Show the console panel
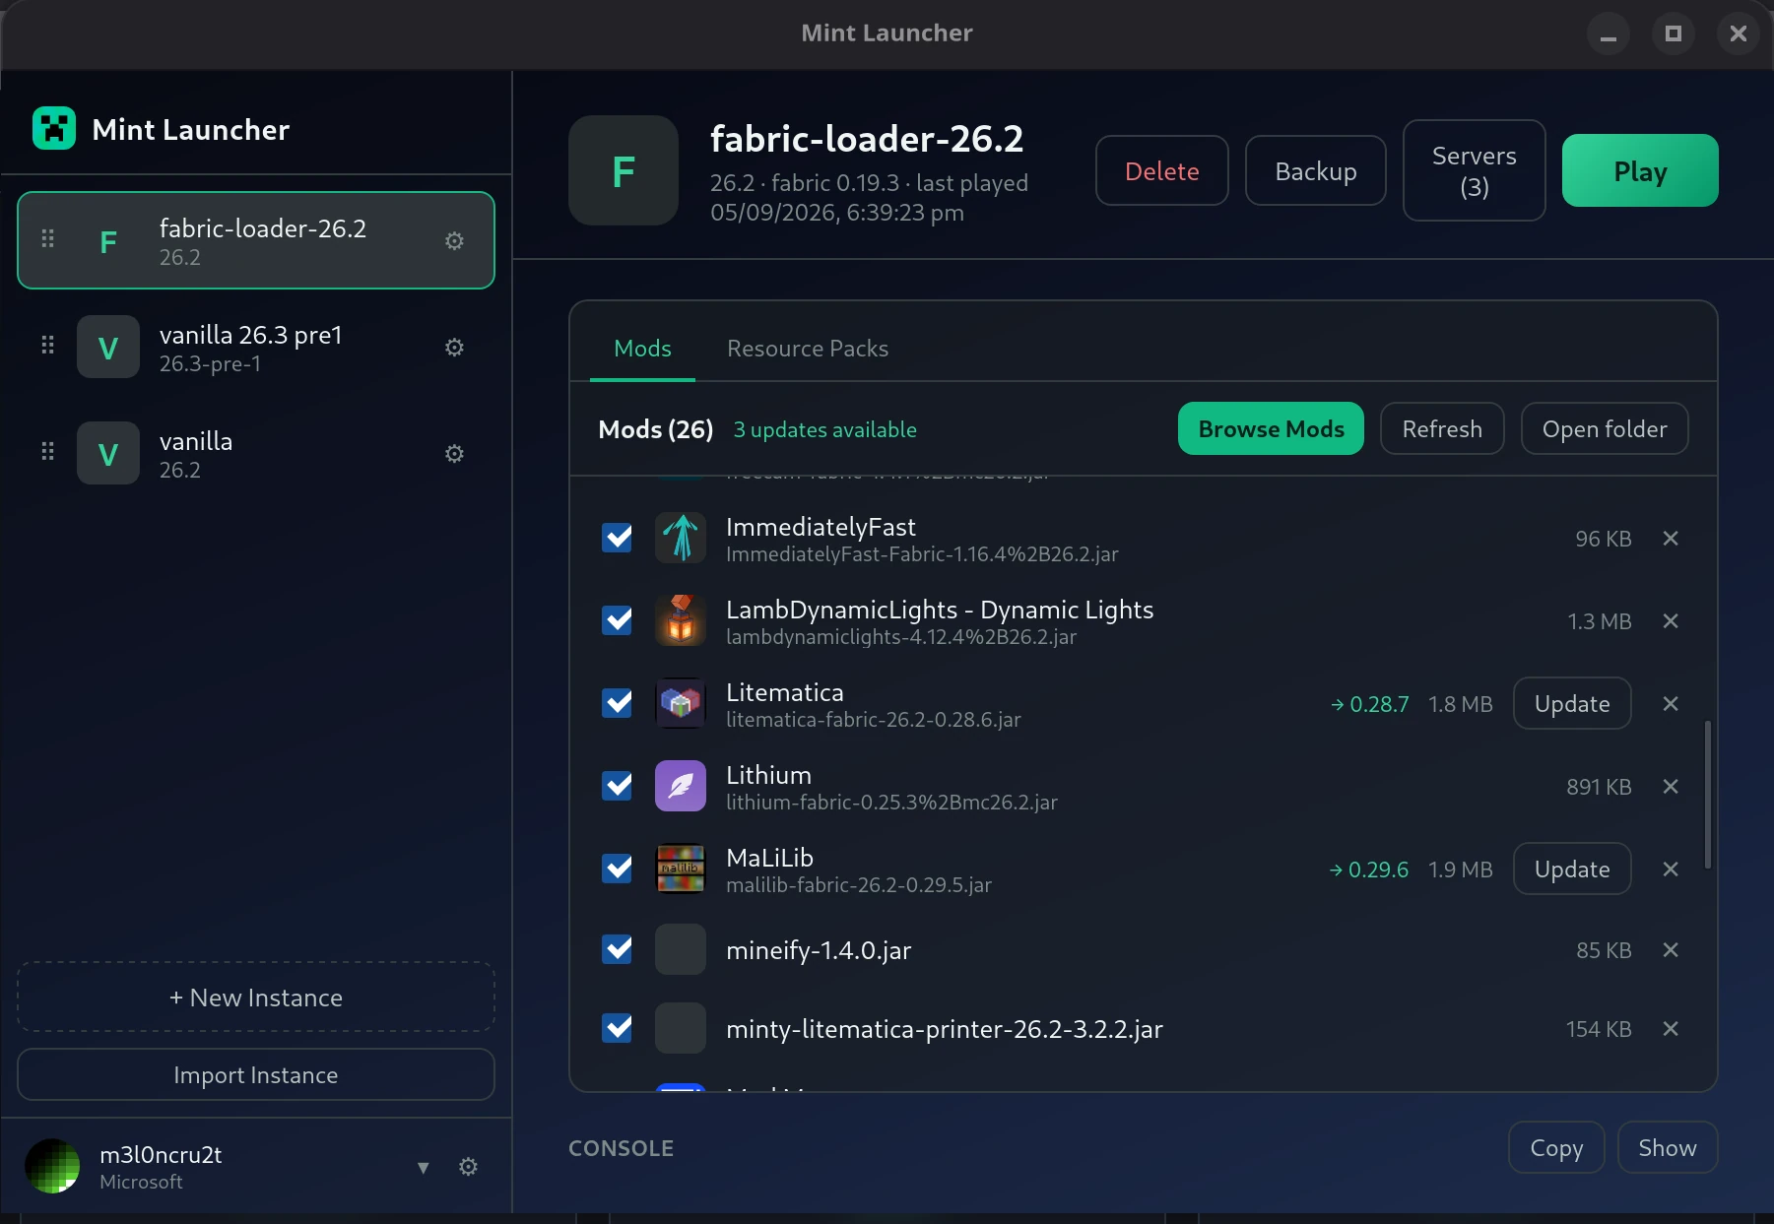 [1668, 1147]
